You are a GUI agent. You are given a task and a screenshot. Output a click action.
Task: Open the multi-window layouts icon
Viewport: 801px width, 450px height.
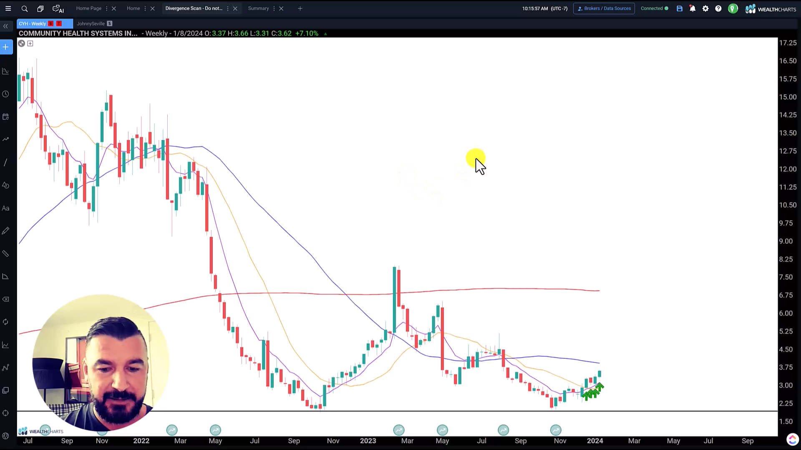point(40,8)
